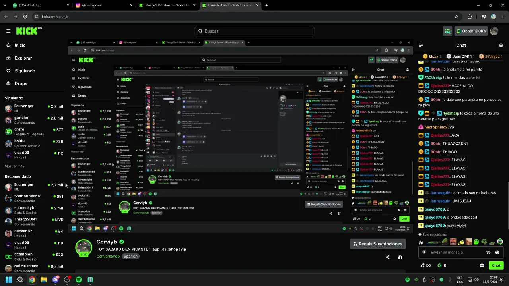Viewport: 509px width, 286px height.
Task: Switch to the ThiagoSDN1 Stream tab
Action: pos(167,5)
